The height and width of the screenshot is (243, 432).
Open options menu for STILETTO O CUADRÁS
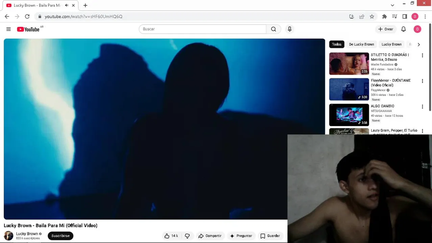422,55
